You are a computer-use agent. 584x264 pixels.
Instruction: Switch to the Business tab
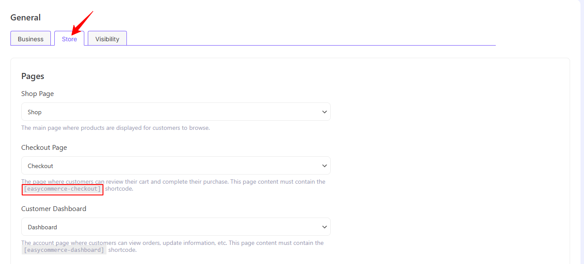click(30, 39)
